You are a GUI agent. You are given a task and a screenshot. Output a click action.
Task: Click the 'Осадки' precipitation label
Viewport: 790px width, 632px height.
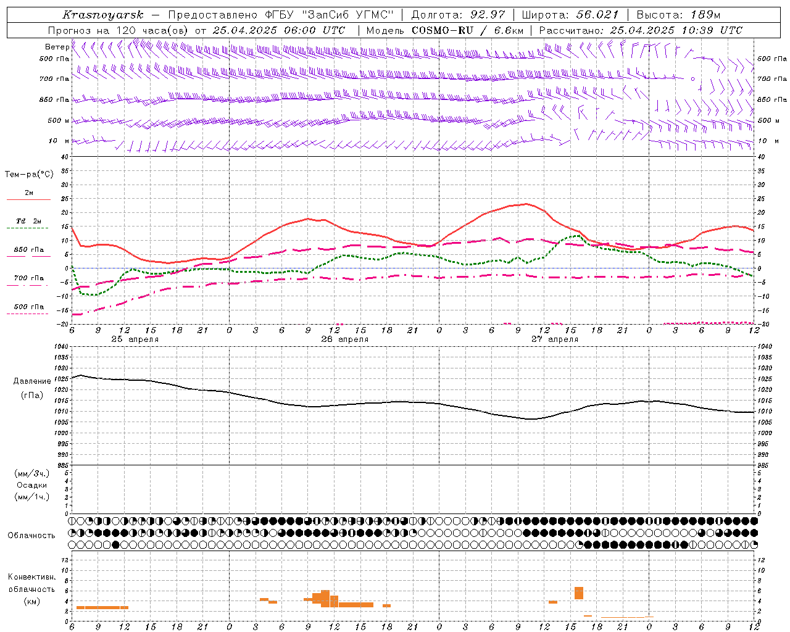pos(31,485)
